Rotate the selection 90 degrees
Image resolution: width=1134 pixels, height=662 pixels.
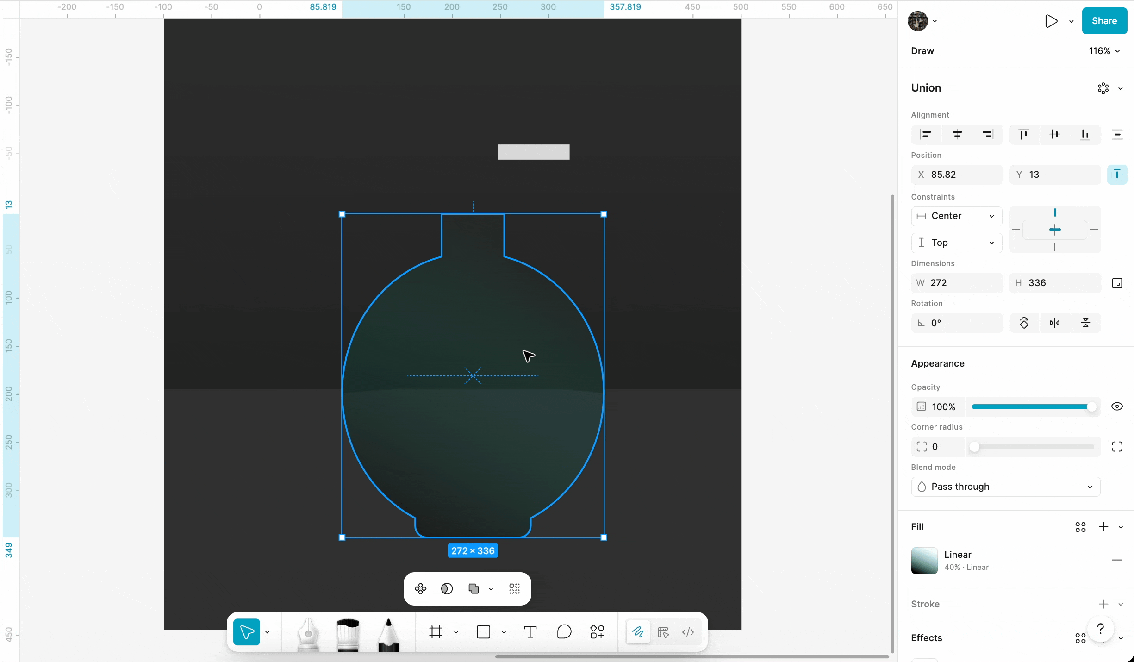pyautogui.click(x=1024, y=323)
